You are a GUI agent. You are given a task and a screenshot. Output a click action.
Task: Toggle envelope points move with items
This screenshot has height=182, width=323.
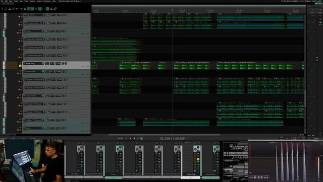40,9
